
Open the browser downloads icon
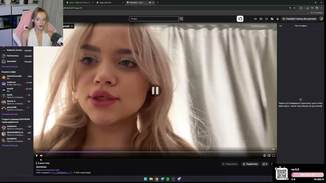(x=308, y=8)
